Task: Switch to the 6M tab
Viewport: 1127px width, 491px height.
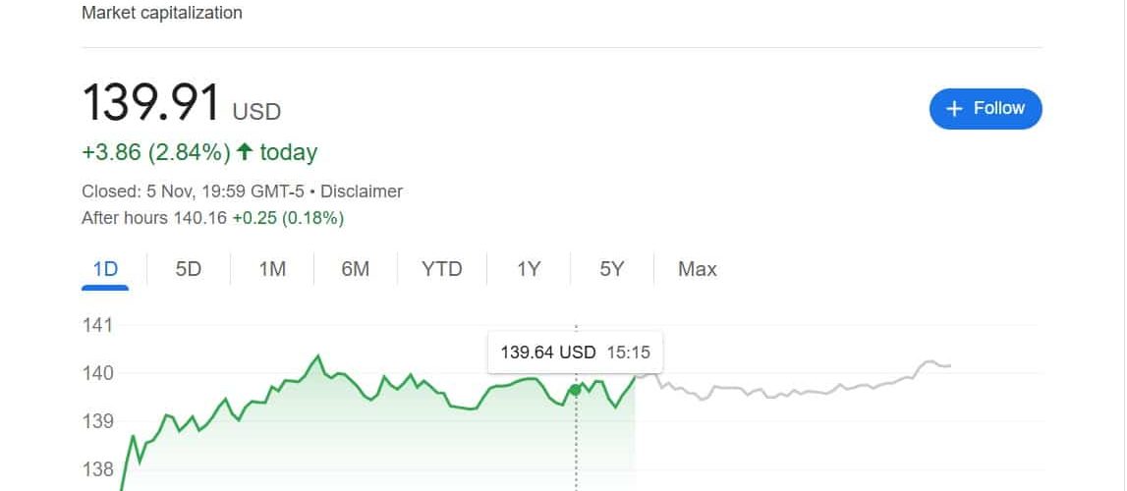Action: tap(356, 269)
